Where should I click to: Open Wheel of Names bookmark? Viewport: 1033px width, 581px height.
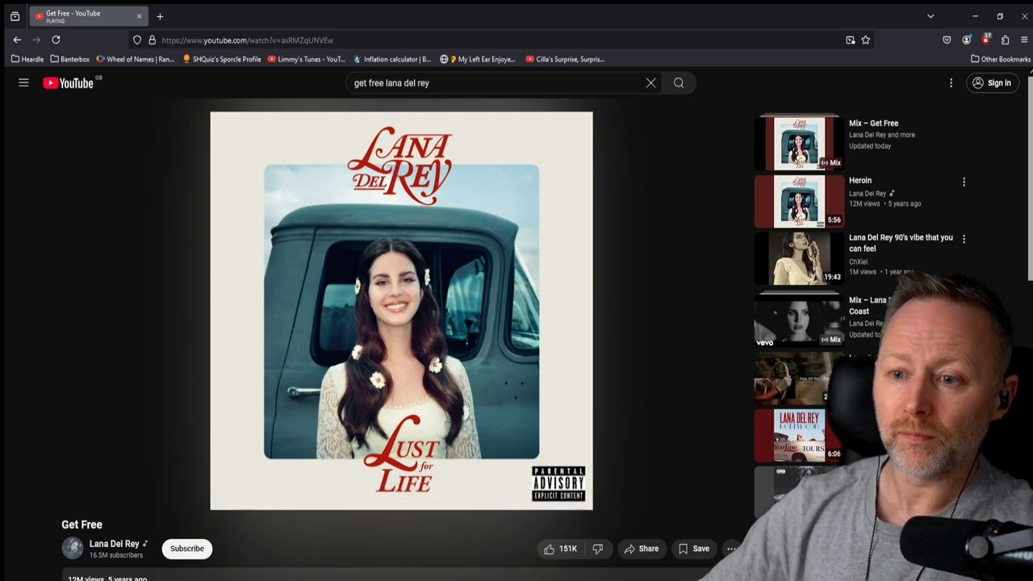135,59
